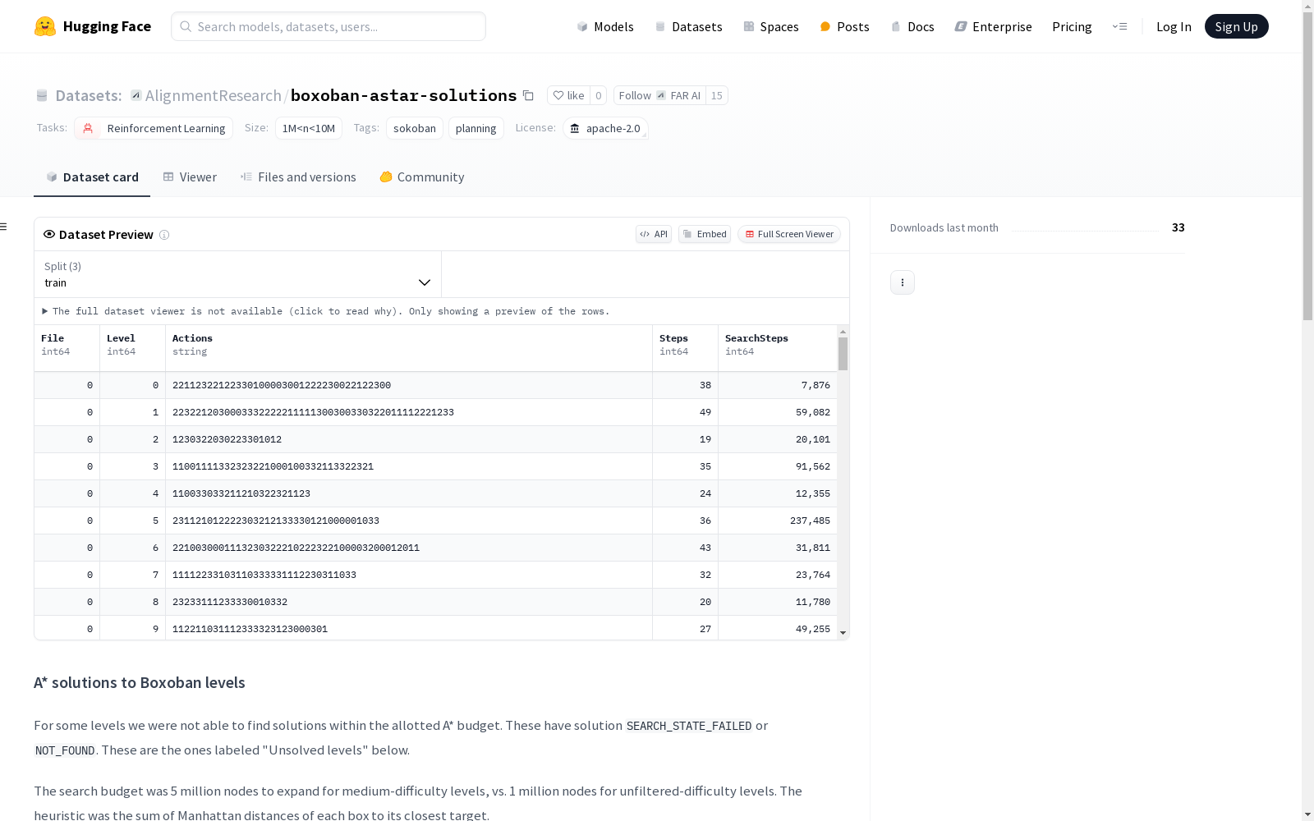Select the planning tag
This screenshot has width=1314, height=821.
point(476,128)
